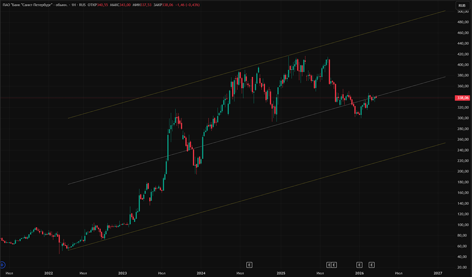Open the RUB currency selector
The image size is (472, 277).
462,5
